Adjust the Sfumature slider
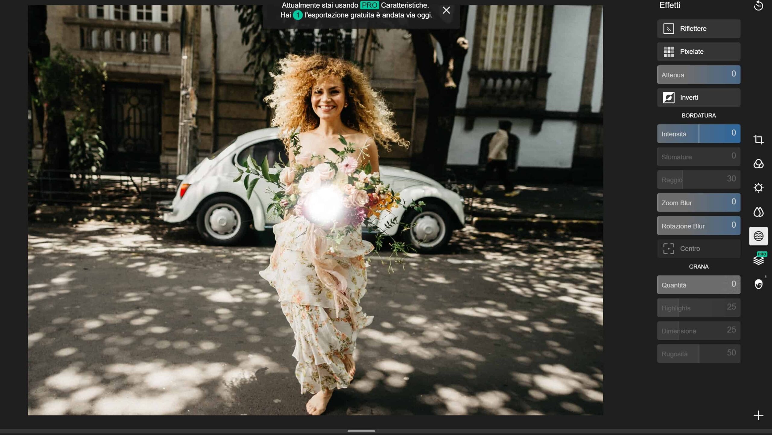 click(x=699, y=157)
